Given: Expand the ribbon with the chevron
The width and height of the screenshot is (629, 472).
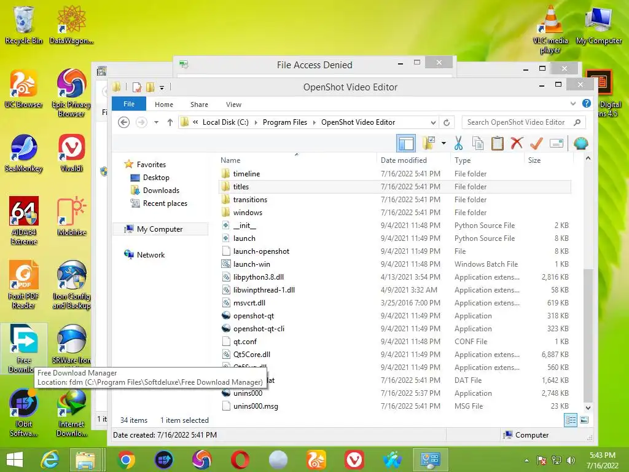Looking at the screenshot, I should (573, 103).
